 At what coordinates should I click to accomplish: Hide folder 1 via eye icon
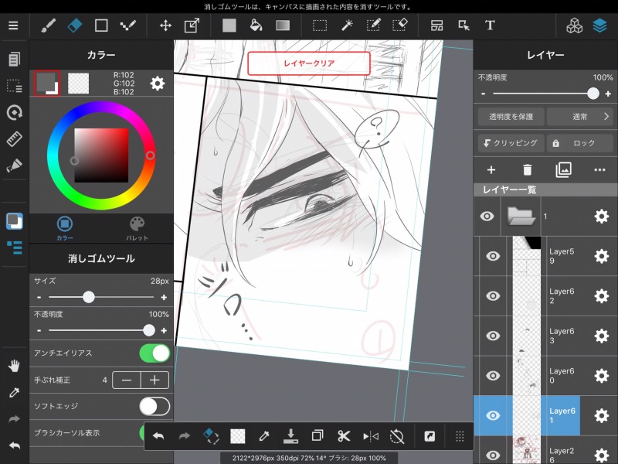(487, 217)
